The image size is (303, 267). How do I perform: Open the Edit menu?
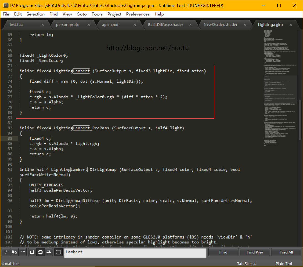click(18, 14)
